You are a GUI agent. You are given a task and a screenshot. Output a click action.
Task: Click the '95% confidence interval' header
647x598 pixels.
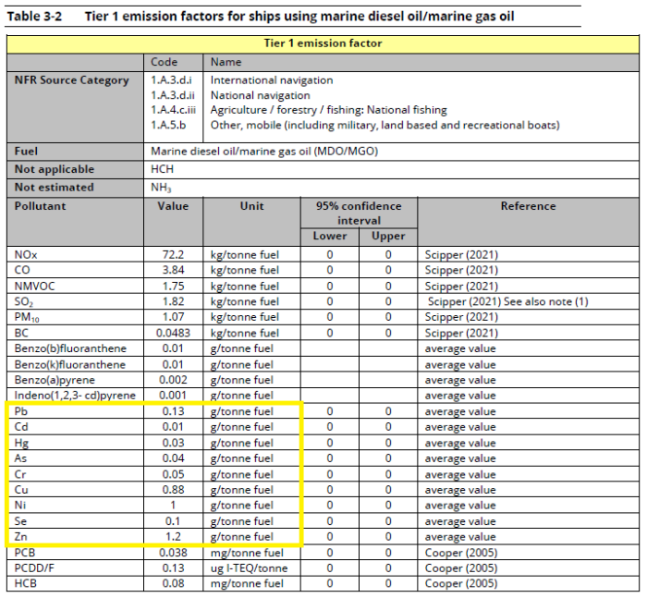tap(359, 214)
